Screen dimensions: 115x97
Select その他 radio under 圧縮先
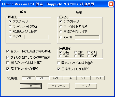coord(61,37)
